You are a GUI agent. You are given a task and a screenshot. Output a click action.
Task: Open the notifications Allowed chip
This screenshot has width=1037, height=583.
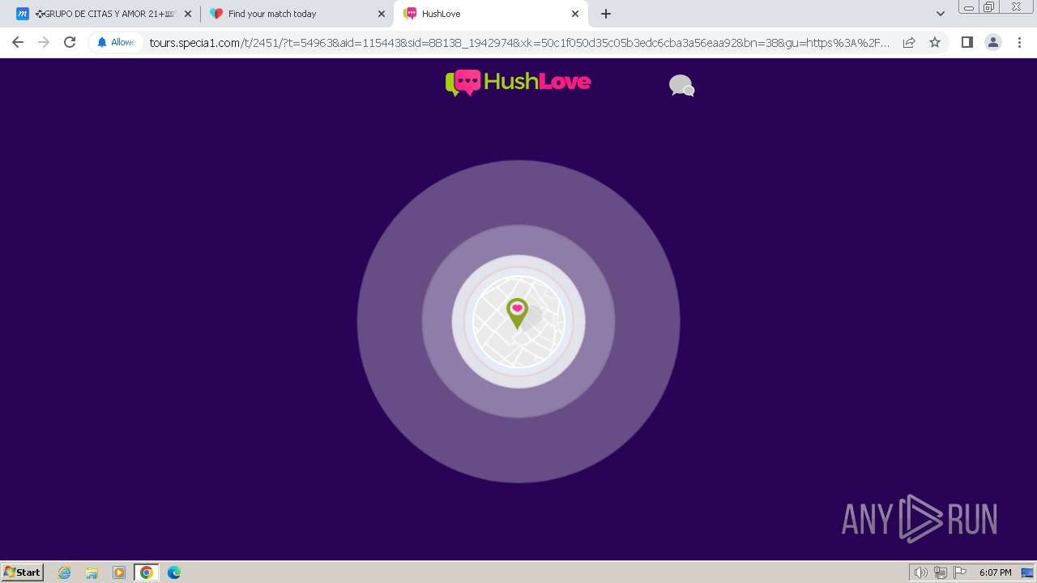coord(117,42)
